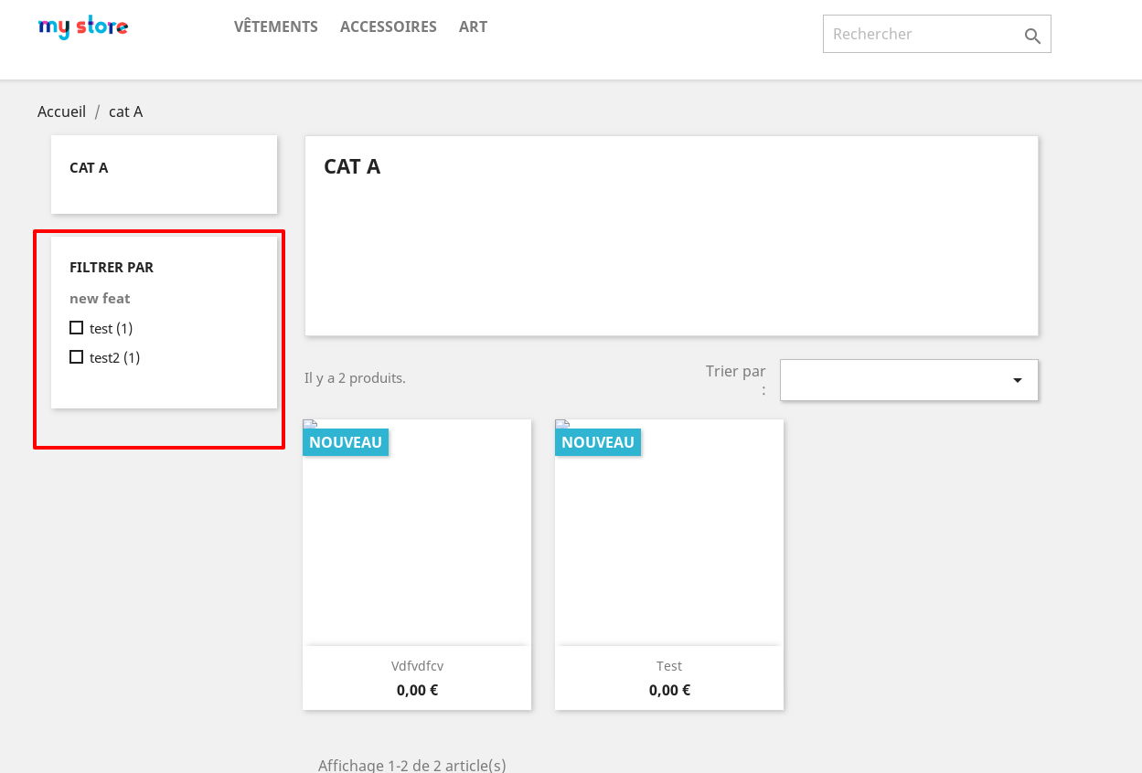
Task: Click the search magnifier icon
Action: click(1032, 36)
